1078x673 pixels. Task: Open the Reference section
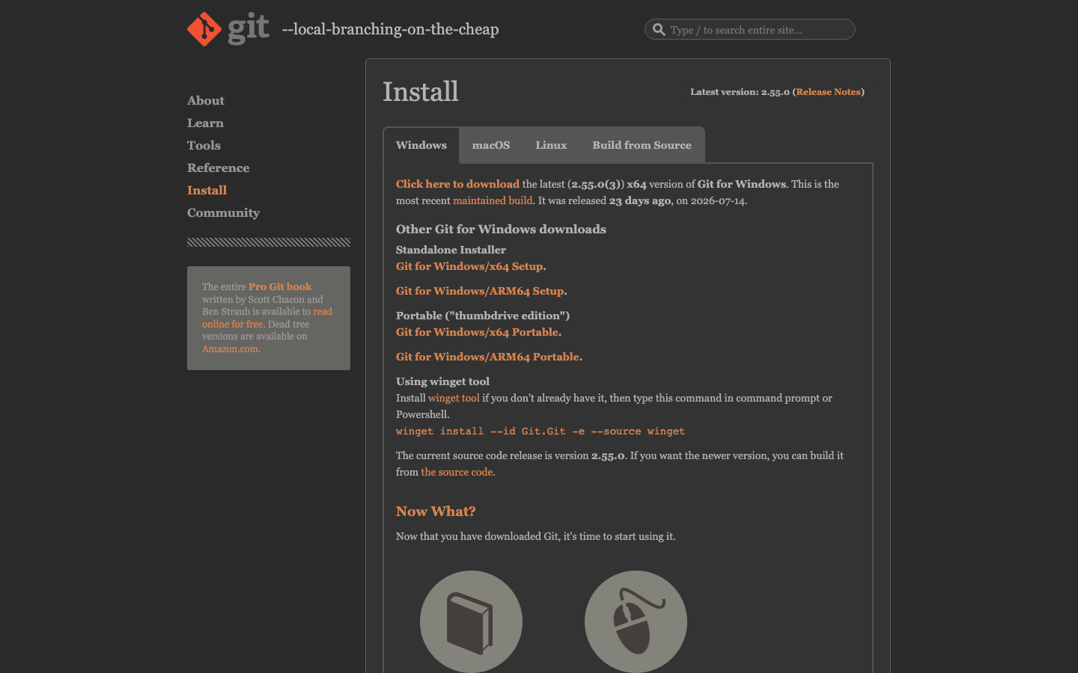point(218,168)
